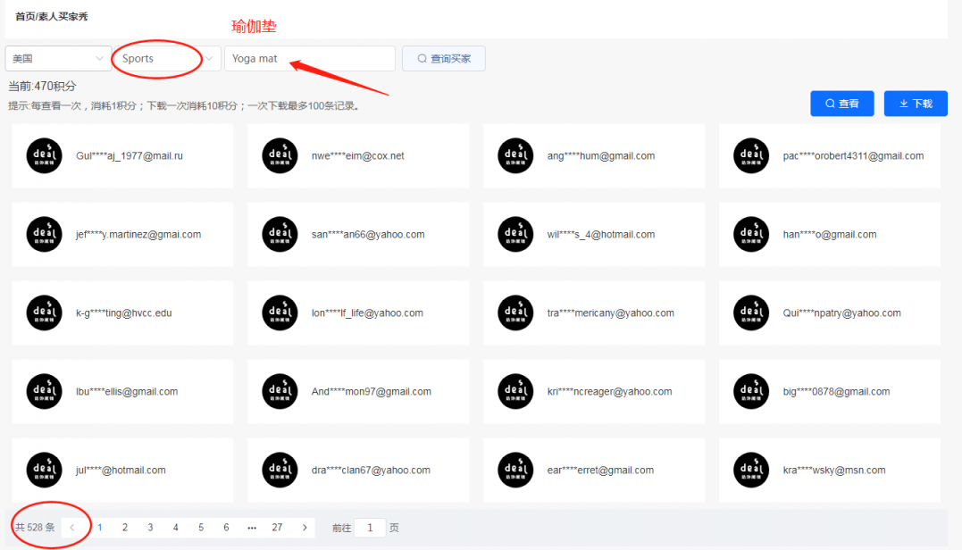Click the avatar icon beside Qui****npatry@yahoo.com
This screenshot has width=962, height=550.
tap(751, 312)
